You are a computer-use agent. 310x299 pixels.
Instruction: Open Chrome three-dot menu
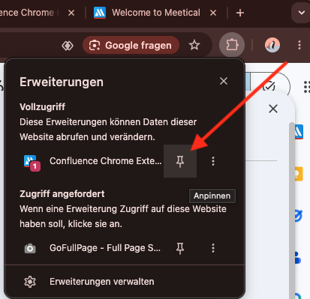click(x=299, y=45)
